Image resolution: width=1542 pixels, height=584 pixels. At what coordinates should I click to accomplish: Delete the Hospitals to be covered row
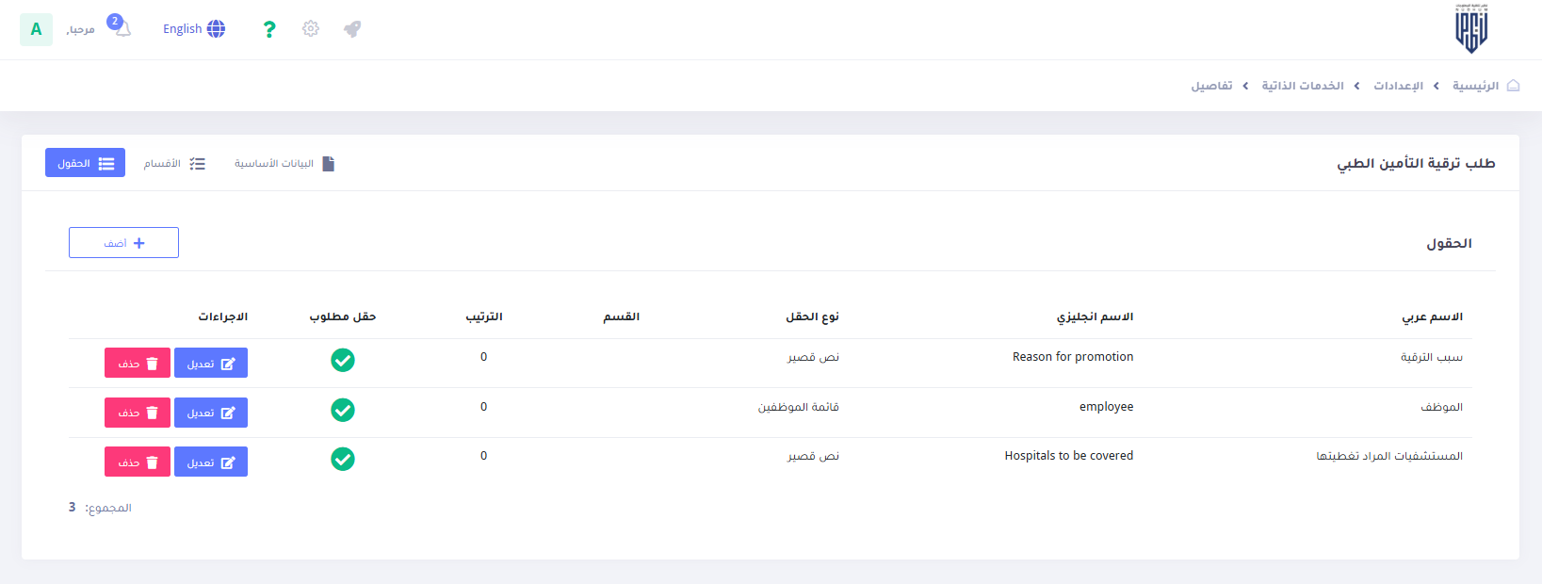coord(138,462)
